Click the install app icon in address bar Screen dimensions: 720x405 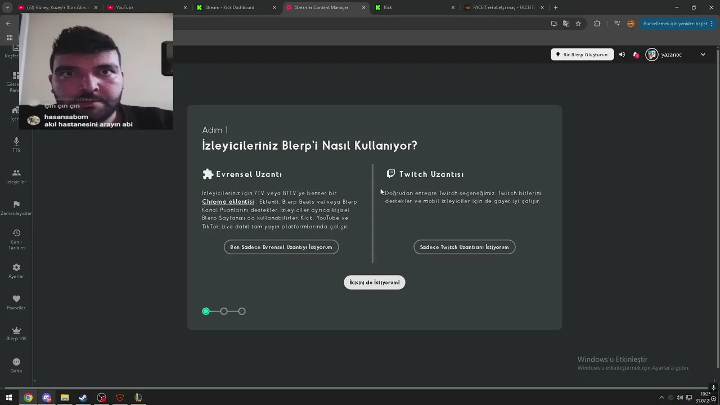point(554,24)
